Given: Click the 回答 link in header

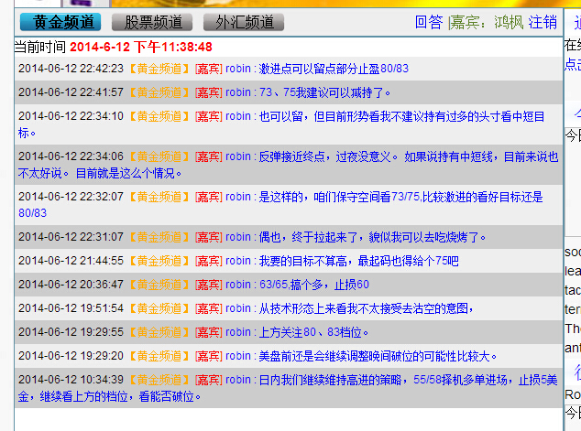Looking at the screenshot, I should click(x=428, y=22).
